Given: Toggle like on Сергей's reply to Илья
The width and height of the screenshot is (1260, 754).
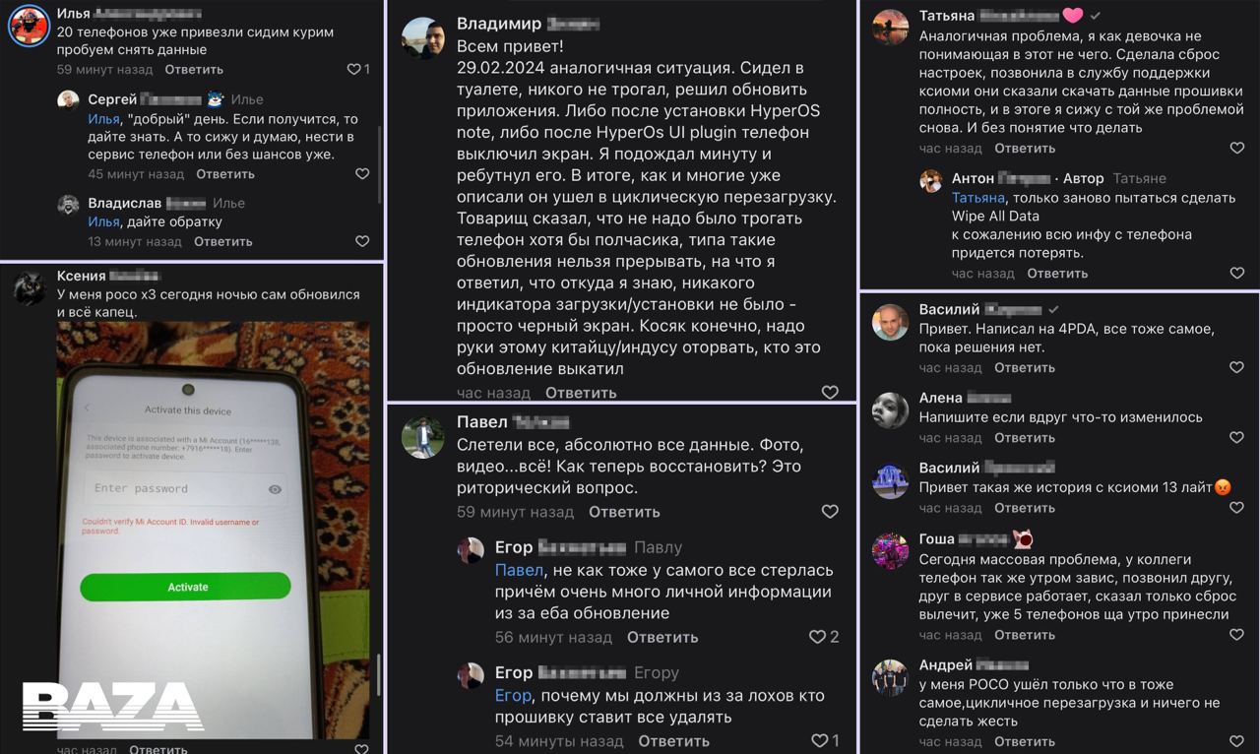Looking at the screenshot, I should tap(362, 173).
